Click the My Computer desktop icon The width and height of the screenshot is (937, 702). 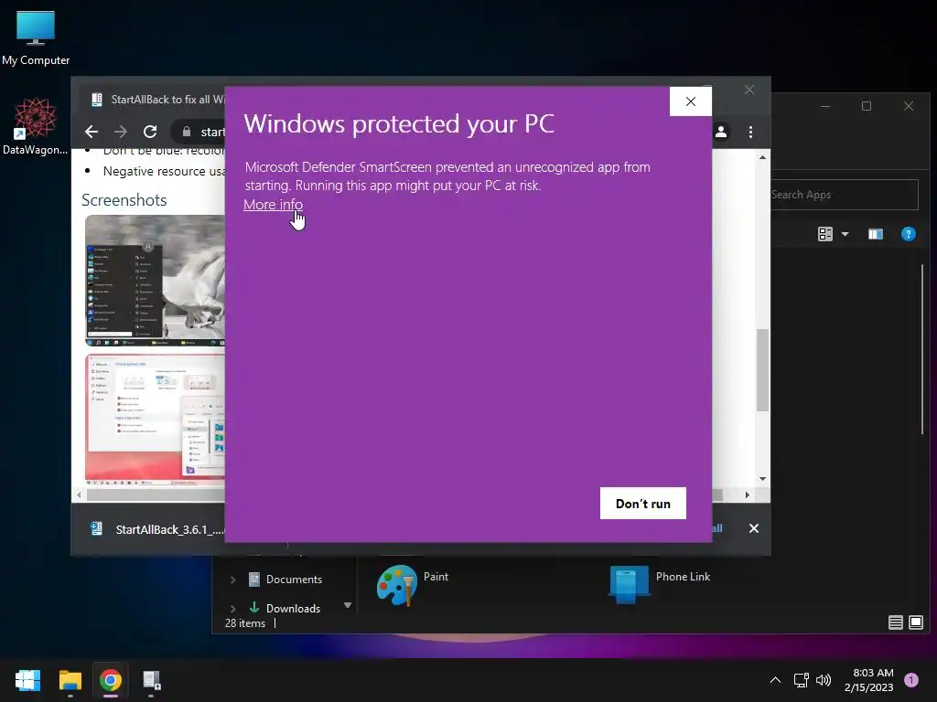coord(36,38)
